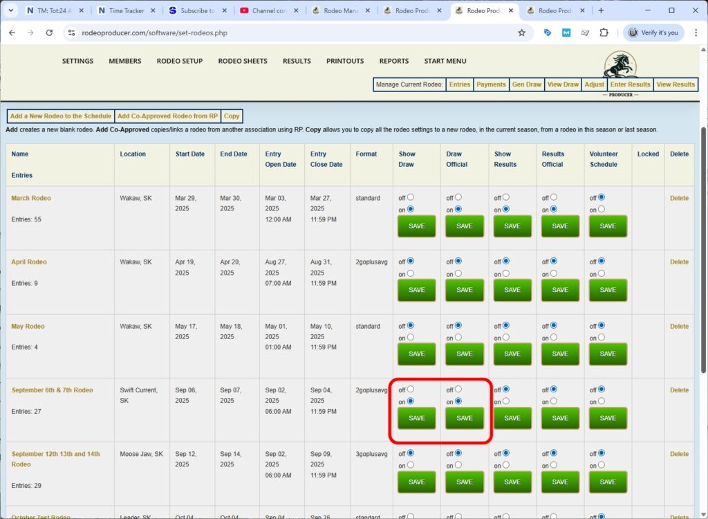Delete the April Rodeo
Image resolution: width=708 pixels, height=519 pixels.
[x=679, y=262]
